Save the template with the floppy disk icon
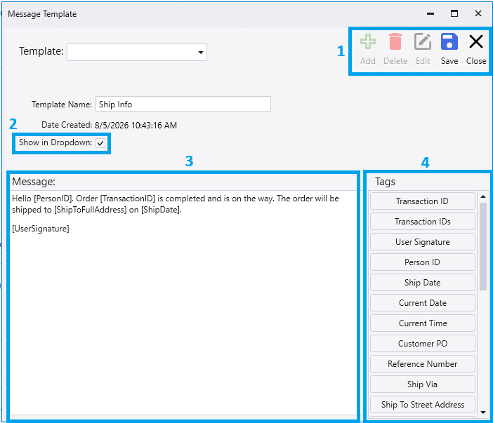This screenshot has height=423, width=493. pyautogui.click(x=449, y=42)
